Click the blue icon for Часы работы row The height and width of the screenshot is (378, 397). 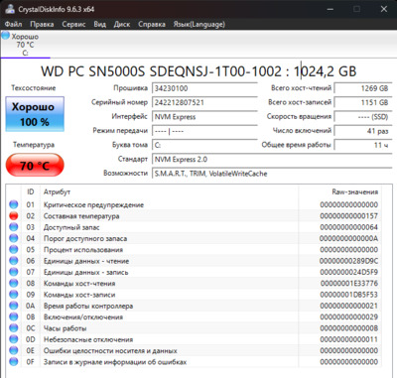tap(14, 328)
